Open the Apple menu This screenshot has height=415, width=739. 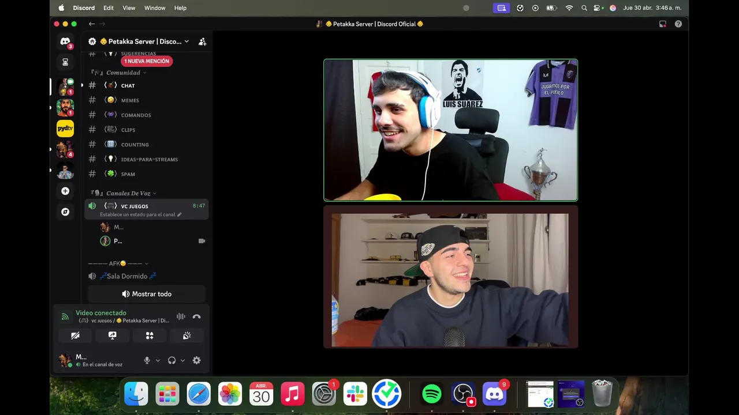[61, 8]
